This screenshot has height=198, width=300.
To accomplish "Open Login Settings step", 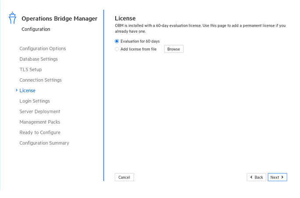I will pyautogui.click(x=35, y=101).
